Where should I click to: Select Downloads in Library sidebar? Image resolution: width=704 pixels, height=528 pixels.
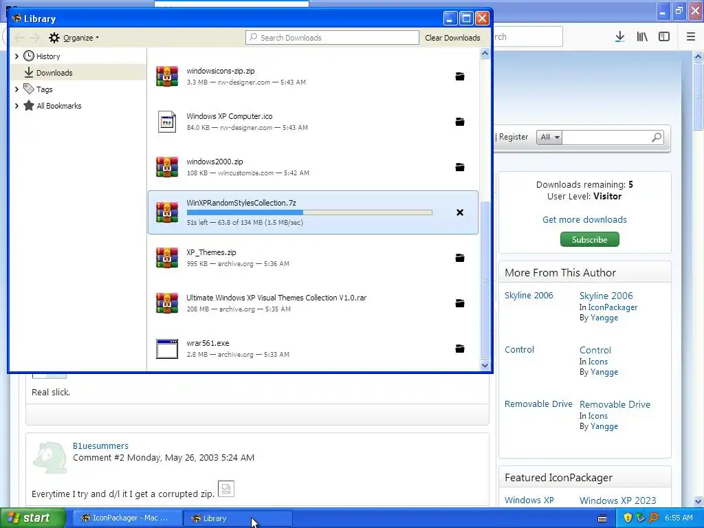78,73
